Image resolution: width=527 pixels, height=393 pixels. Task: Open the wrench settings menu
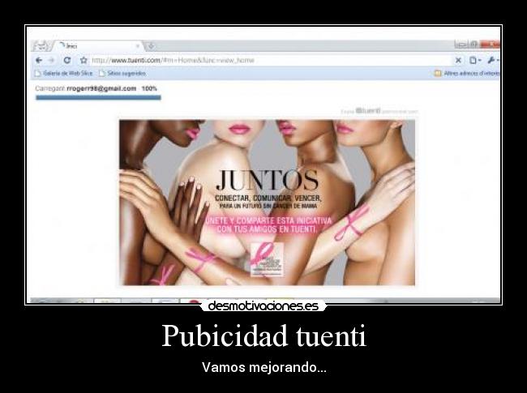point(493,61)
